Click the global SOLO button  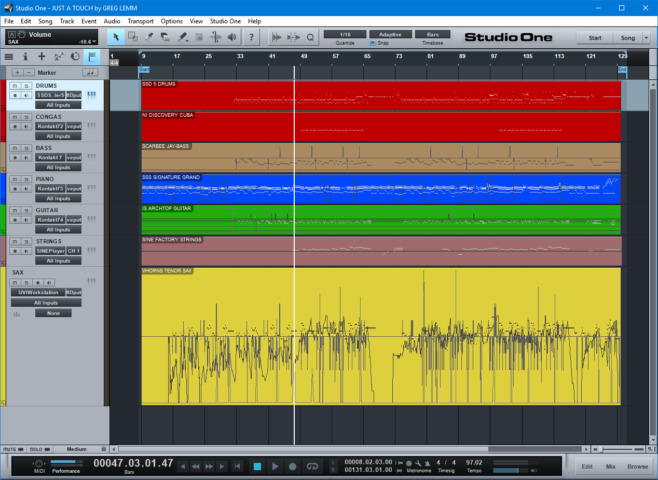click(39, 449)
